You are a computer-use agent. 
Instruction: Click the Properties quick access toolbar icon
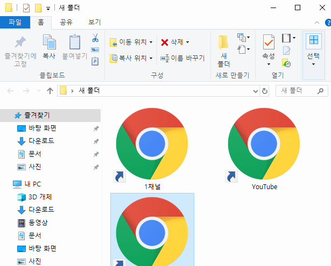[x=26, y=8]
